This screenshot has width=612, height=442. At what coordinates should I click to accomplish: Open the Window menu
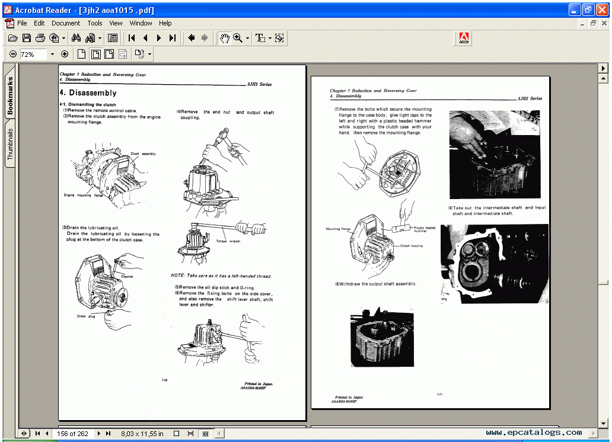(x=141, y=24)
